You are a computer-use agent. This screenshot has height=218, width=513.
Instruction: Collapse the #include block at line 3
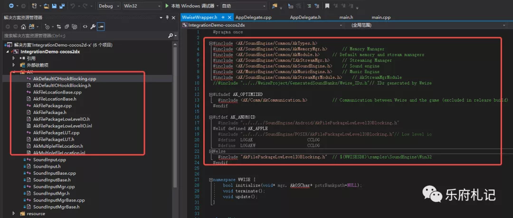tap(211, 43)
